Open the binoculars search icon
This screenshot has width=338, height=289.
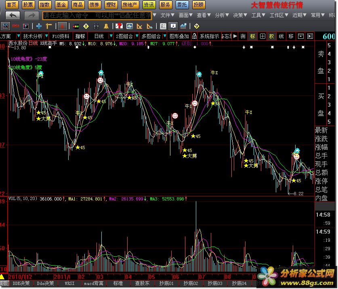coord(96,26)
